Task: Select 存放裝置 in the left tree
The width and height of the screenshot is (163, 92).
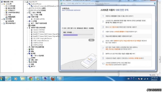Action: 9,19
